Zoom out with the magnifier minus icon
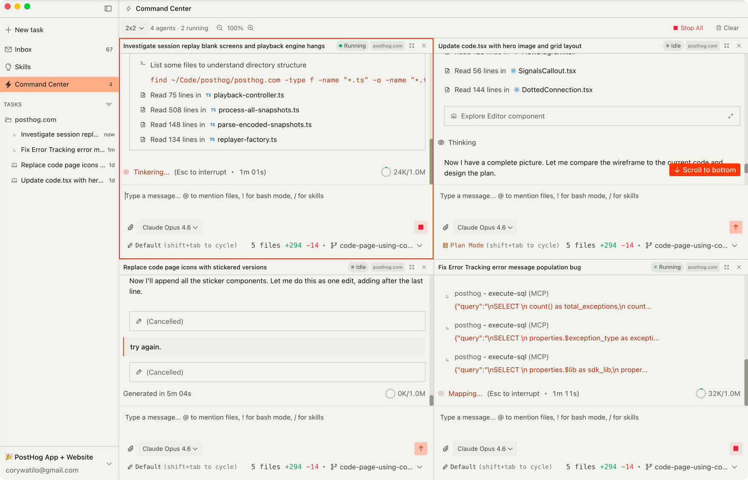The height and width of the screenshot is (480, 748). [x=219, y=28]
